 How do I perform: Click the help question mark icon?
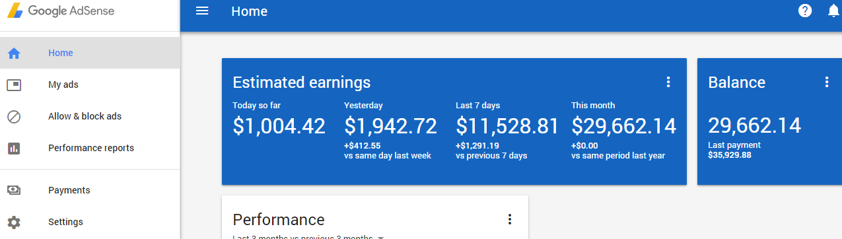click(805, 11)
